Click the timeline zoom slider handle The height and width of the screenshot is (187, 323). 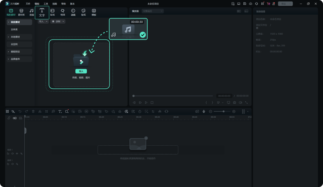tap(223, 111)
